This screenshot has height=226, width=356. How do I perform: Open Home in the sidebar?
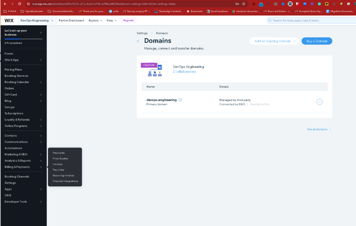click(9, 54)
